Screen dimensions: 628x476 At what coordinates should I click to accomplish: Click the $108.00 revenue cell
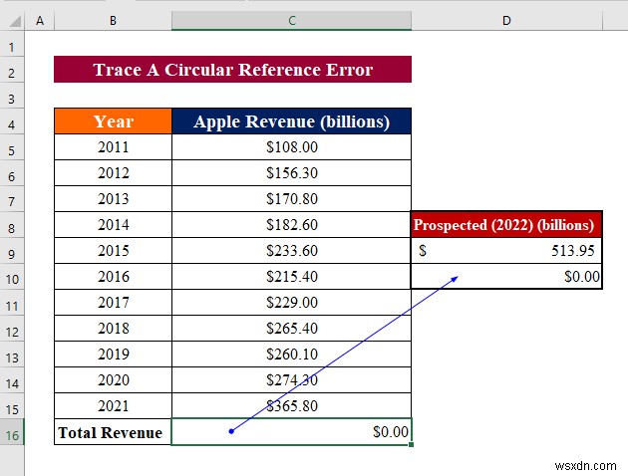coord(291,147)
